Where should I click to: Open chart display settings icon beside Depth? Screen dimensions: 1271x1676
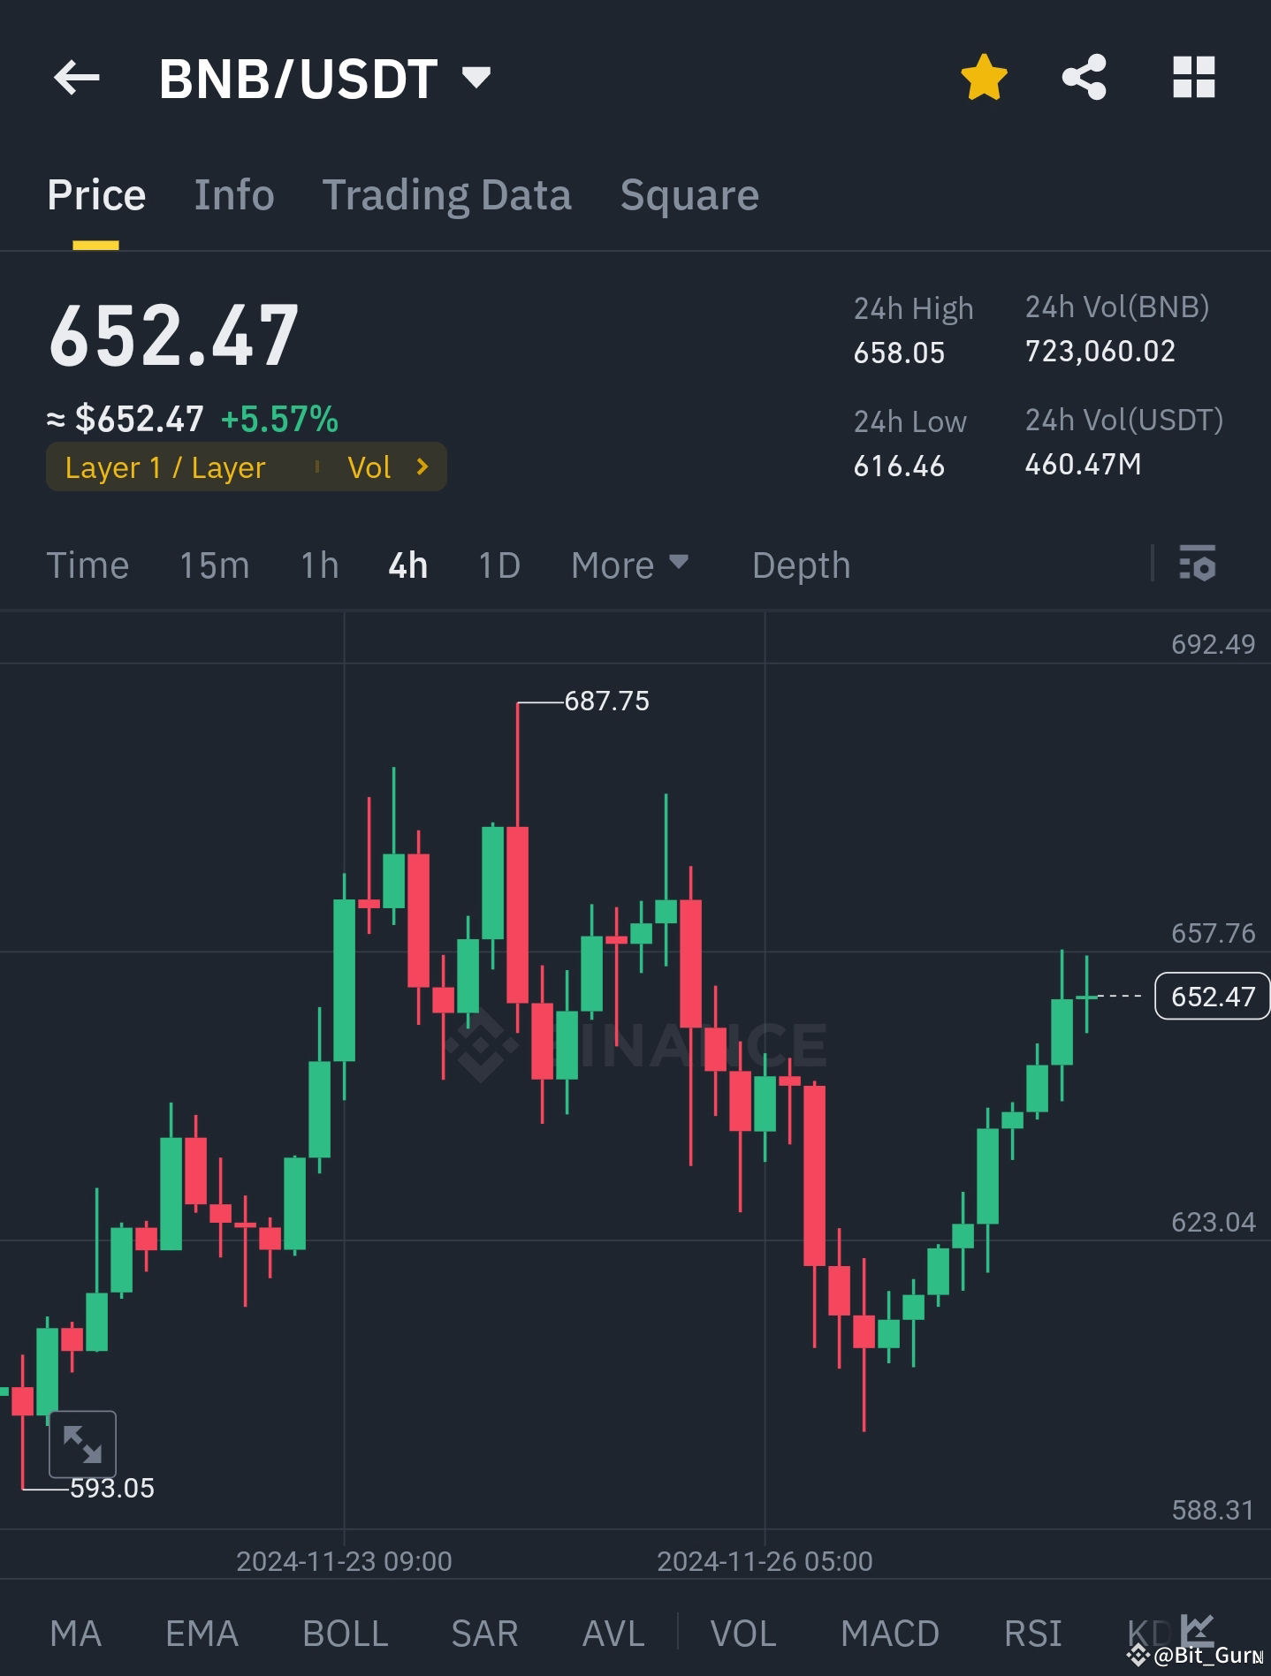[x=1199, y=565]
